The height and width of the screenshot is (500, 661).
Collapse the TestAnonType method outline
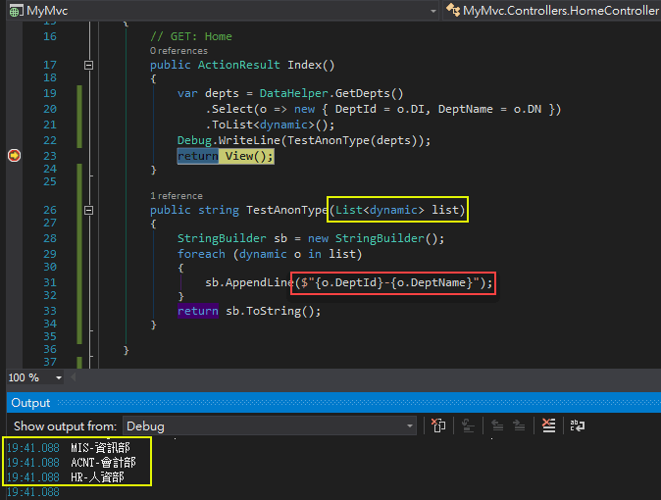[x=89, y=210]
